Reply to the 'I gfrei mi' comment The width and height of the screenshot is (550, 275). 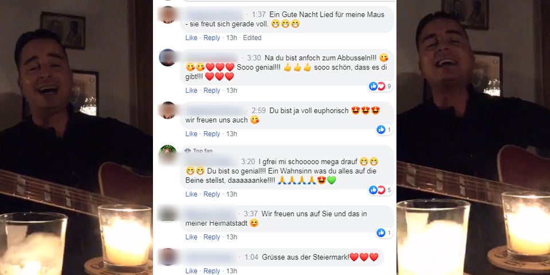tap(211, 194)
